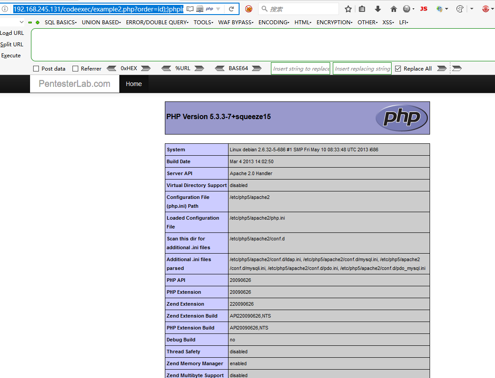This screenshot has height=378, width=495.
Task: Click Split URL in HackBar
Action: (x=11, y=45)
